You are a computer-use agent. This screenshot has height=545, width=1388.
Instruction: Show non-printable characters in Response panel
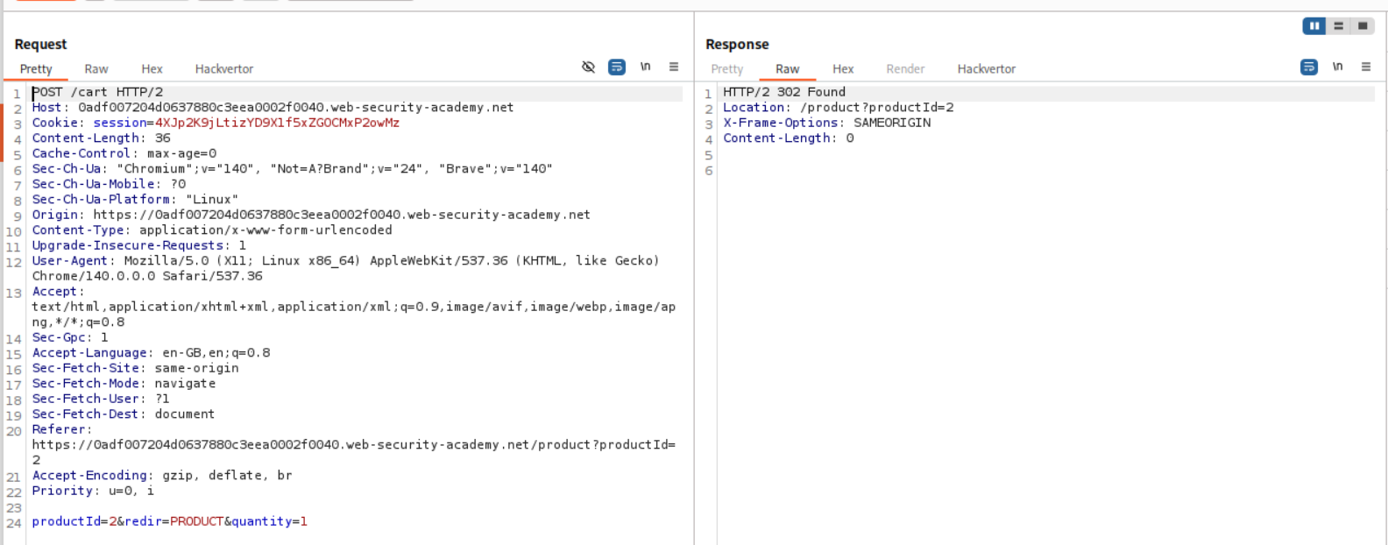1338,67
